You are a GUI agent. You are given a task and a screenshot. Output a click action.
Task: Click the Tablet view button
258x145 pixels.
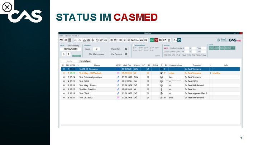[x=233, y=48]
